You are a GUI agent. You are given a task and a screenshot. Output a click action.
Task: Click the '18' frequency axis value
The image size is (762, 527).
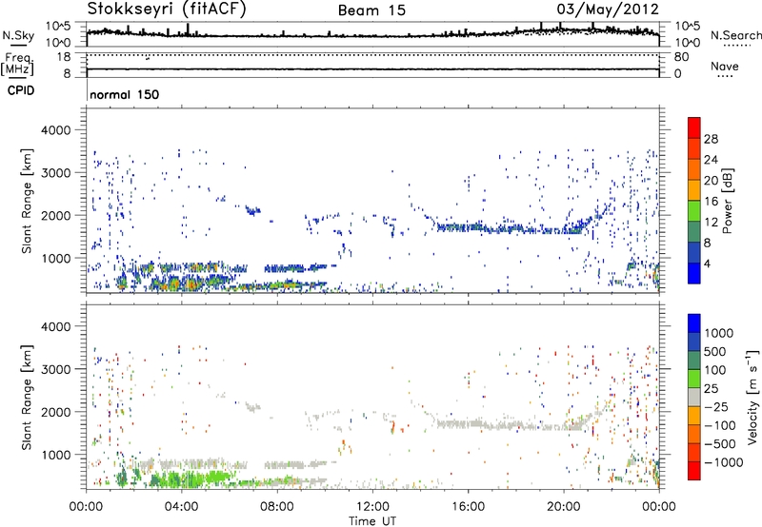click(64, 57)
